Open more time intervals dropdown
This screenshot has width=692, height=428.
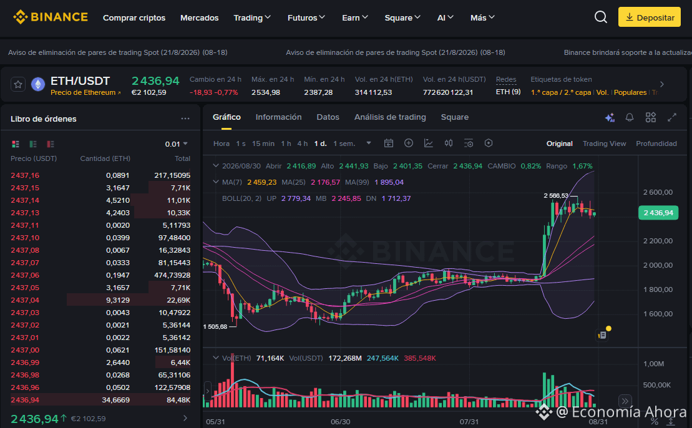369,143
